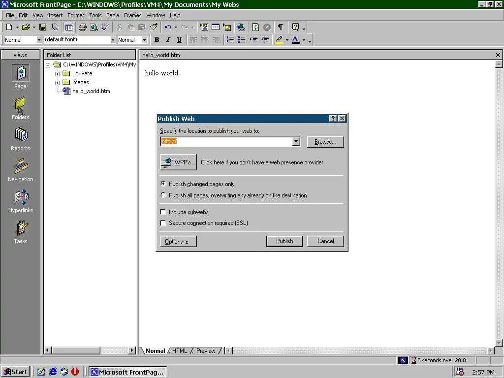Click the Refresh toolbar icon
Image resolution: width=504 pixels, height=378 pixels.
[255, 28]
